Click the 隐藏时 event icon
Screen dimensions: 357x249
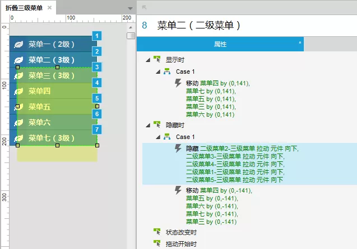pos(157,124)
